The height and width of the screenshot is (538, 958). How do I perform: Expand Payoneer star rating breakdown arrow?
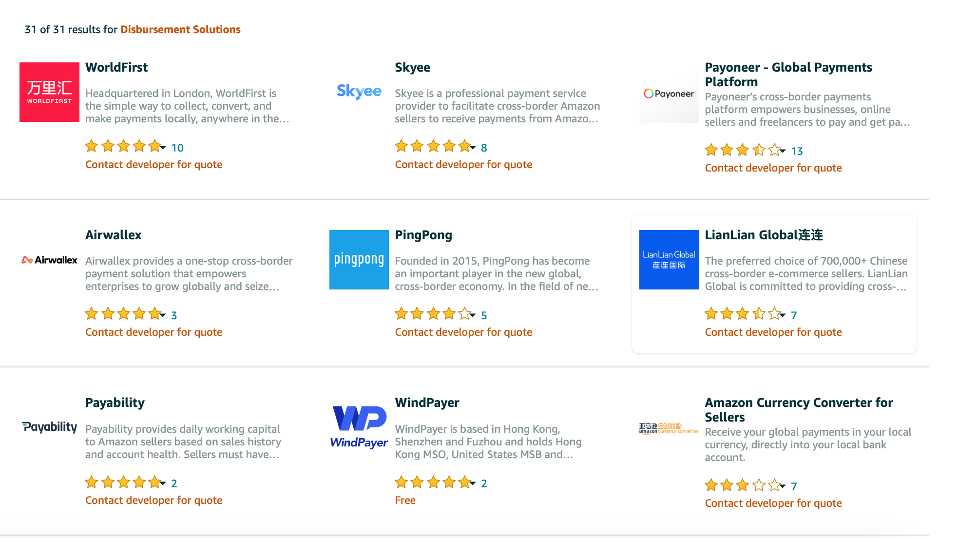pyautogui.click(x=783, y=151)
